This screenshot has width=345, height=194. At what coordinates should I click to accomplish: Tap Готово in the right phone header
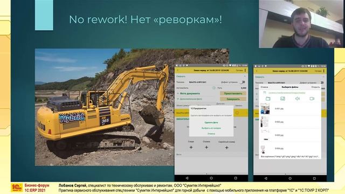(x=318, y=71)
